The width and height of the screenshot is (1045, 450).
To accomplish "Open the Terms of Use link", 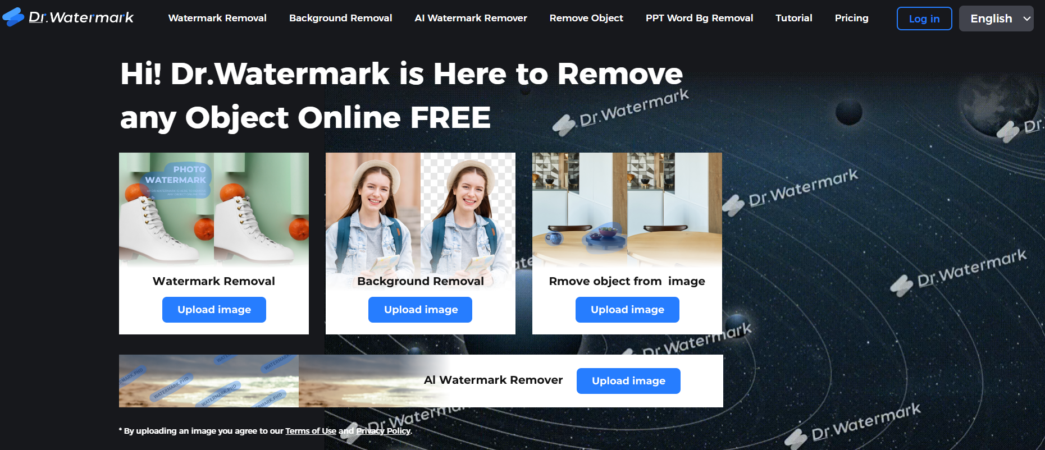I will click(x=311, y=431).
